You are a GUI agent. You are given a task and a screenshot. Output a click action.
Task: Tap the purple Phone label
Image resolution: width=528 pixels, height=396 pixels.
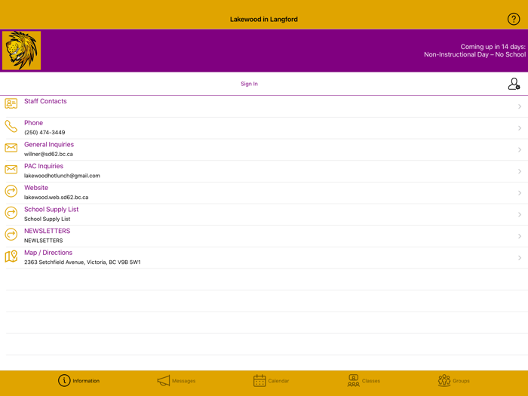[x=33, y=123]
